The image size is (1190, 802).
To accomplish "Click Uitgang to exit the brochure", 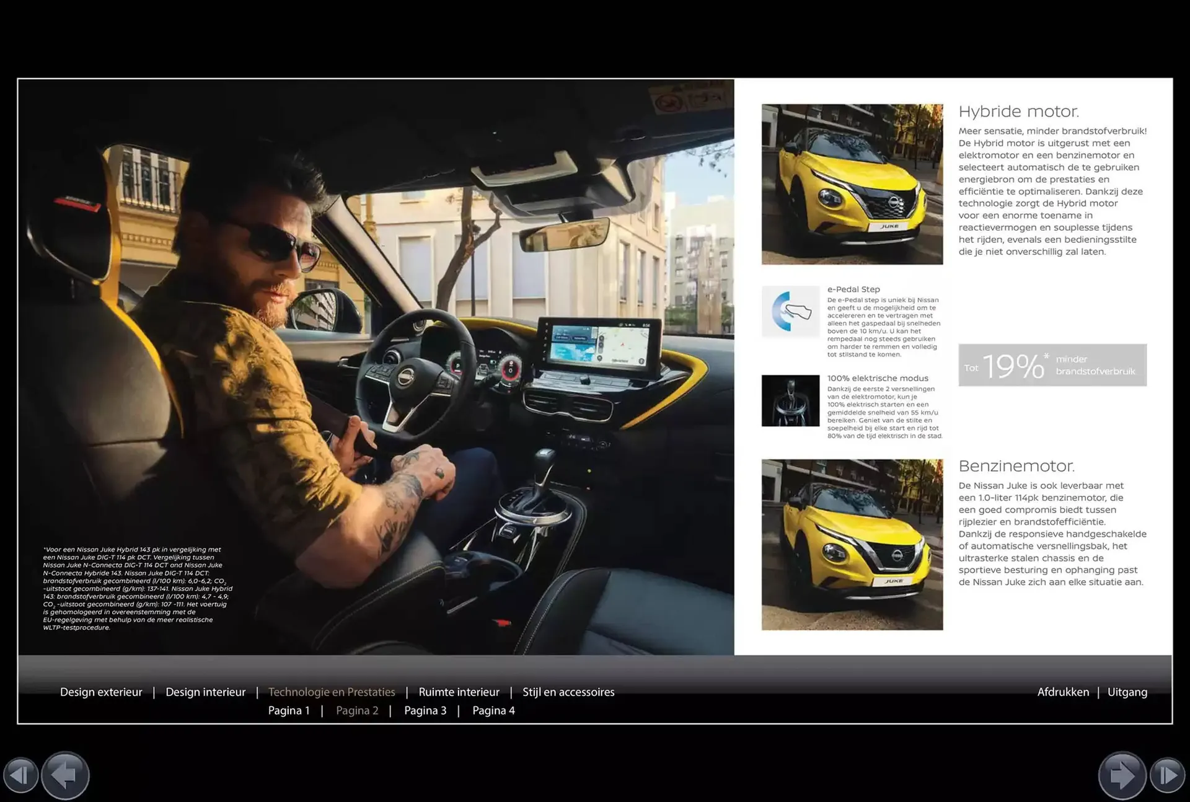I will pos(1128,692).
